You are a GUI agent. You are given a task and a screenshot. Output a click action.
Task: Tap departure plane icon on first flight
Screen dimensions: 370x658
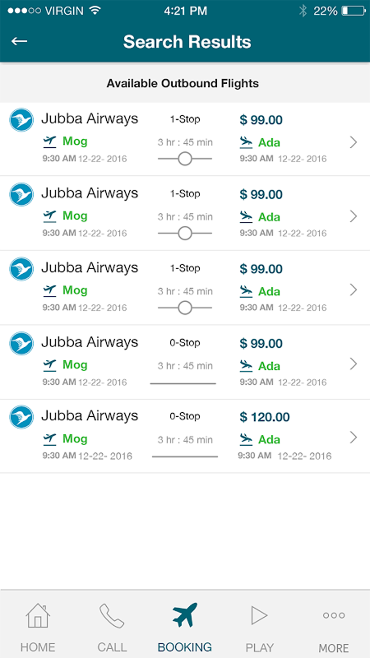point(50,142)
